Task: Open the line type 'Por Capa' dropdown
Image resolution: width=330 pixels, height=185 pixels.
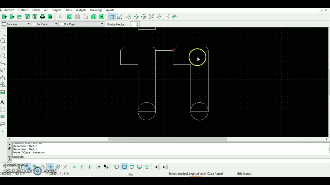Action: coord(81,24)
